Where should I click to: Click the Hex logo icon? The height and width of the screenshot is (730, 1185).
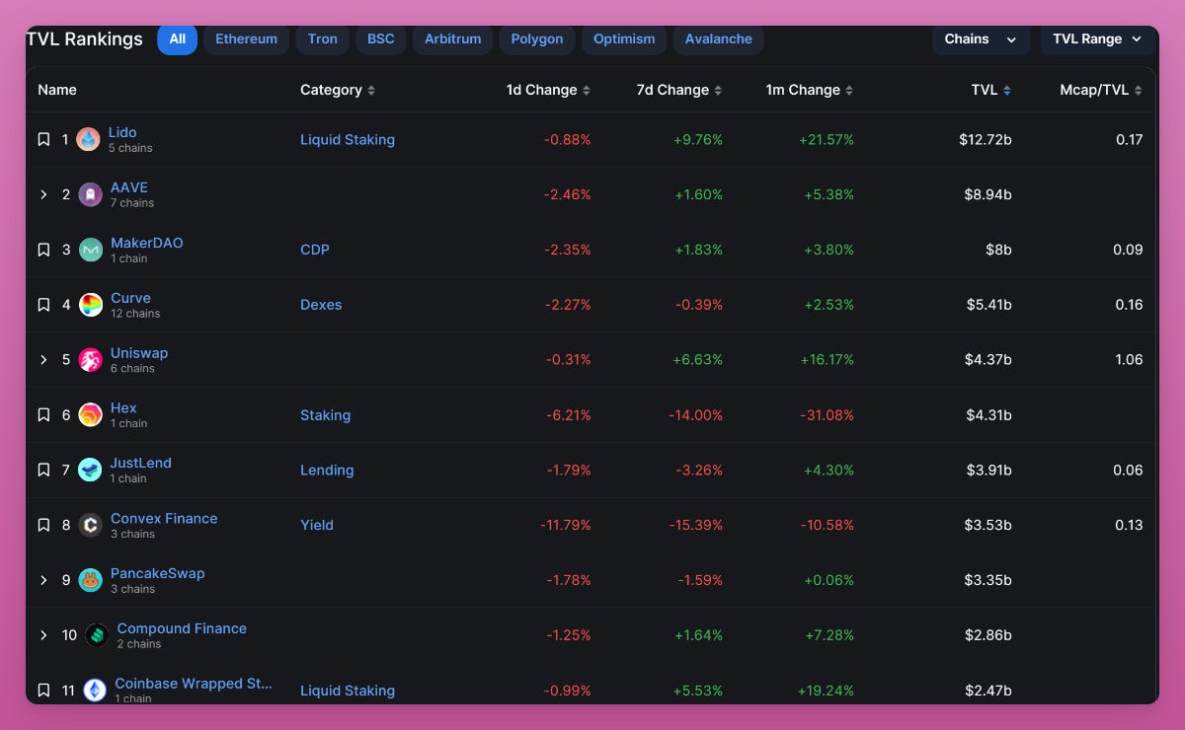[x=90, y=415]
